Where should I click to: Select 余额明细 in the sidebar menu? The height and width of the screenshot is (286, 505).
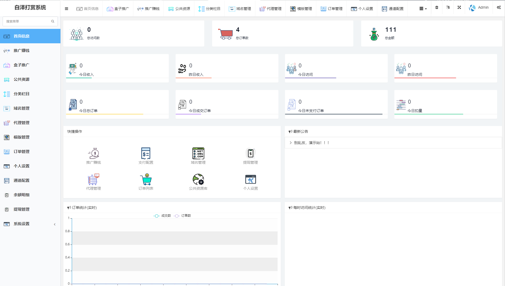pos(22,195)
